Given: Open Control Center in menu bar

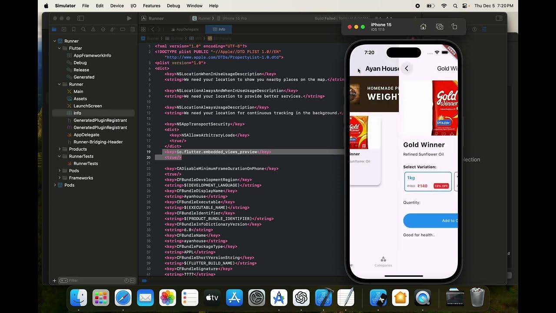Looking at the screenshot, I should (465, 6).
